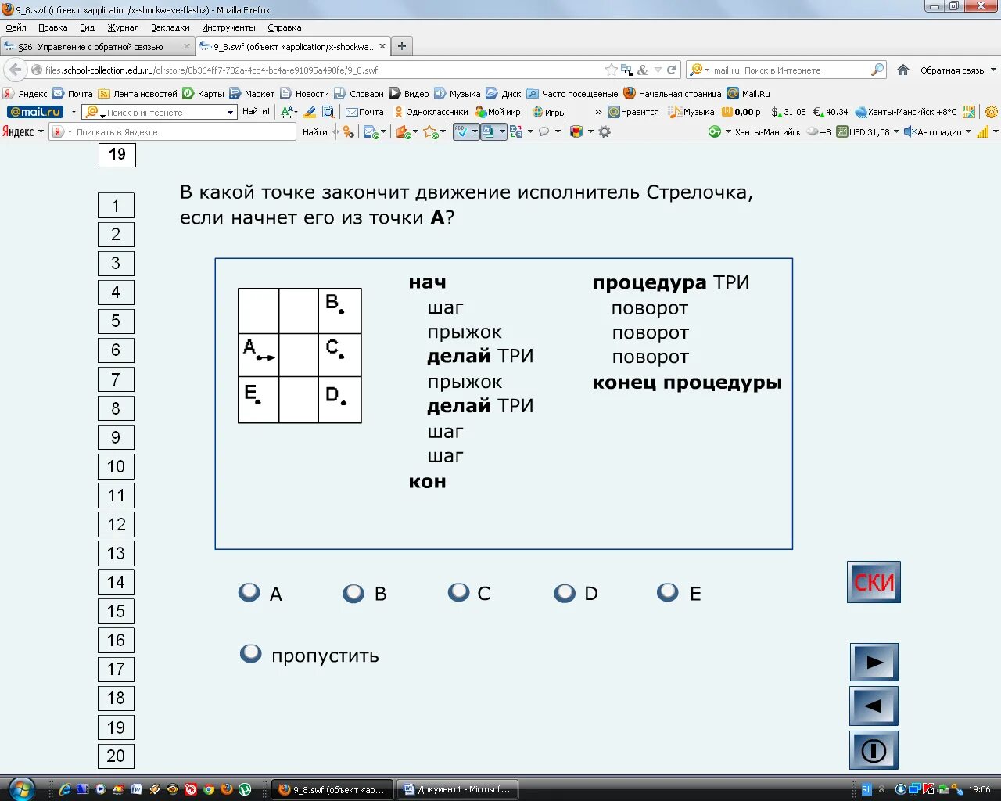Click the browser back arrow
The width and height of the screenshot is (1001, 801).
coord(16,70)
